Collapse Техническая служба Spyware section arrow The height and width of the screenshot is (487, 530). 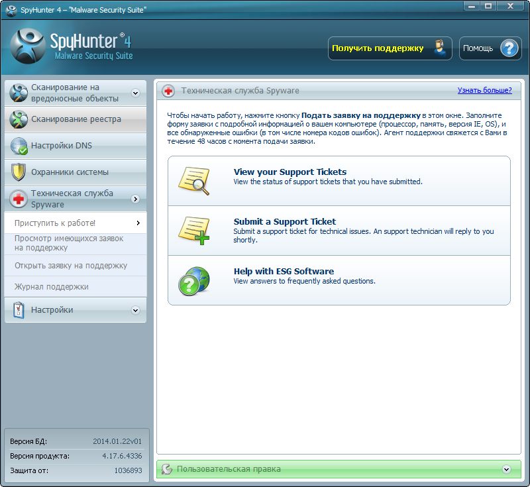[x=136, y=199]
